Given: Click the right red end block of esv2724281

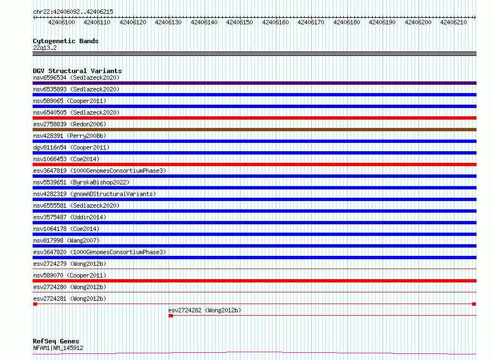Looking at the screenshot, I should [x=474, y=304].
